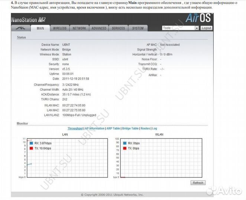246x200 pixels.
Task: Switch to the MAIN tab
Action: pyautogui.click(x=41, y=28)
